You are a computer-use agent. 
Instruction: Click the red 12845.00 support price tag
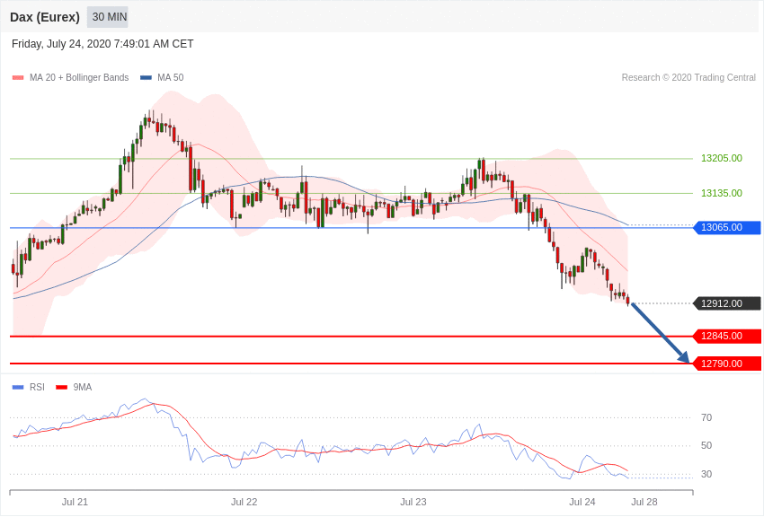726,336
